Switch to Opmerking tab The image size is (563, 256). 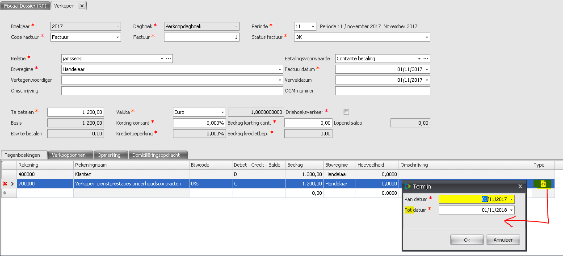point(109,155)
